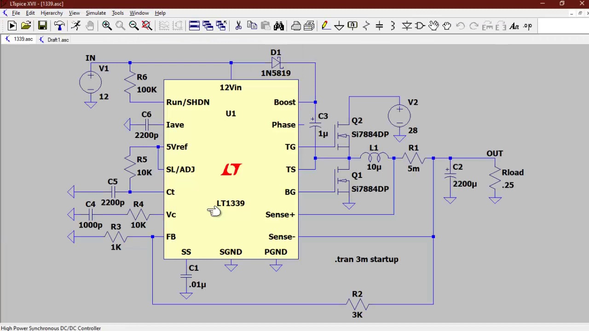This screenshot has height=331, width=589.
Task: Open the File menu
Action: point(16,13)
